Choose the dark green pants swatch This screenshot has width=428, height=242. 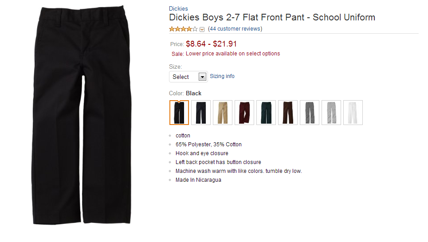(266, 113)
